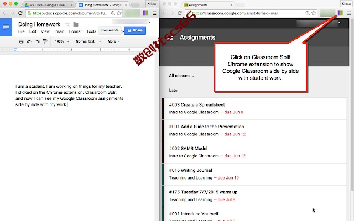354x221 pixels.
Task: Click the blue Share button
Action: pos(135,30)
